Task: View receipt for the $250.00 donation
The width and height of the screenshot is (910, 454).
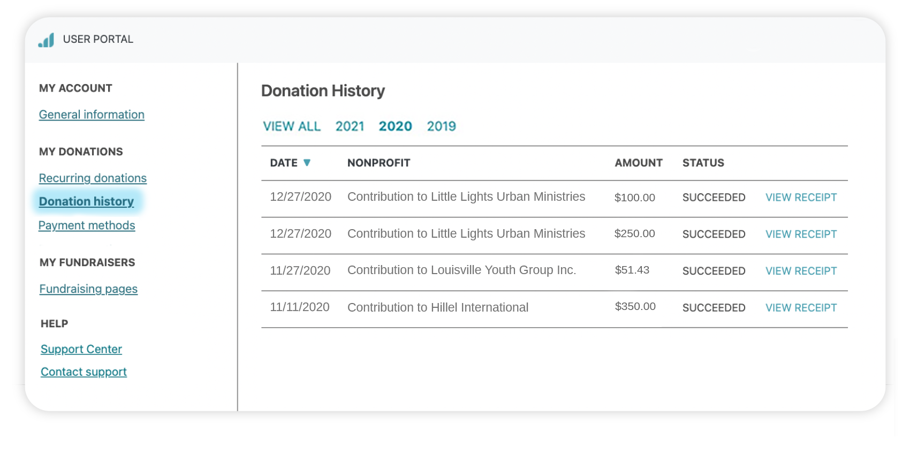Action: click(801, 234)
